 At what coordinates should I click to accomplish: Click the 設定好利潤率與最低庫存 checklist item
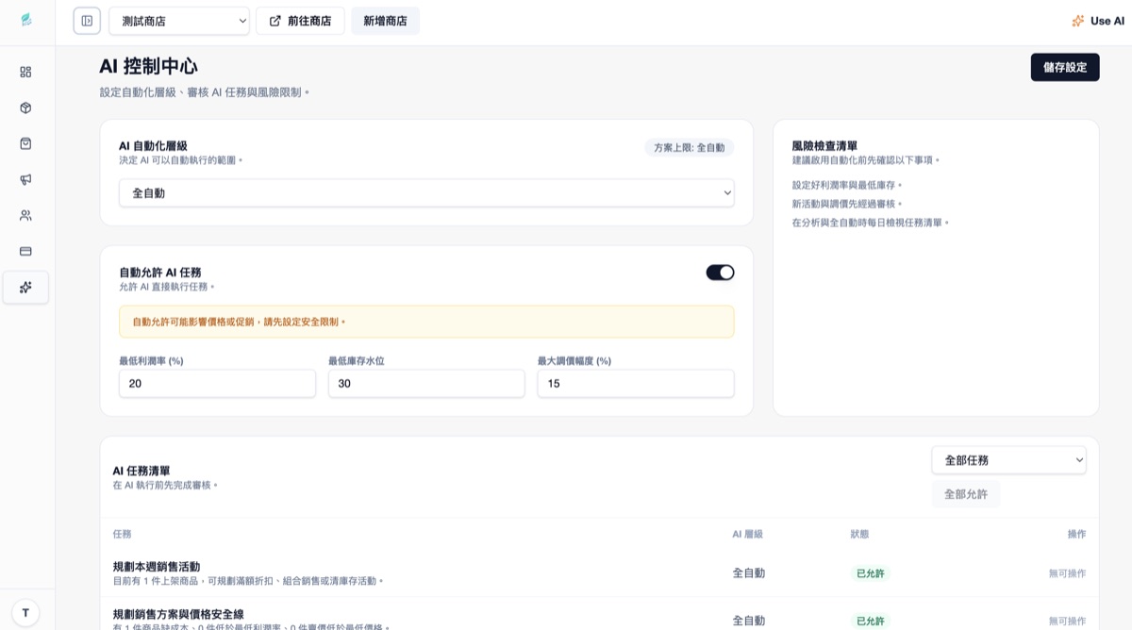pos(847,185)
